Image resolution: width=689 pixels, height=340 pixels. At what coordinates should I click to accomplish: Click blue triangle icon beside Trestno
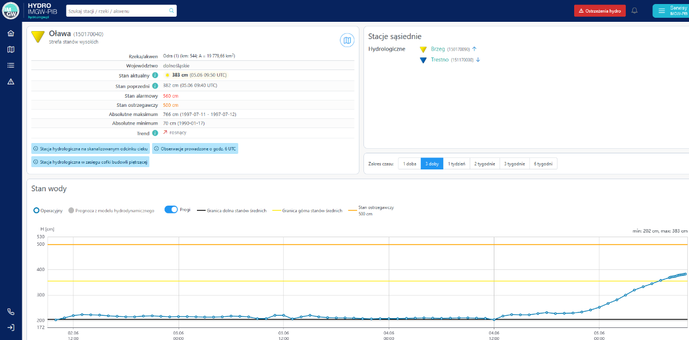[423, 60]
